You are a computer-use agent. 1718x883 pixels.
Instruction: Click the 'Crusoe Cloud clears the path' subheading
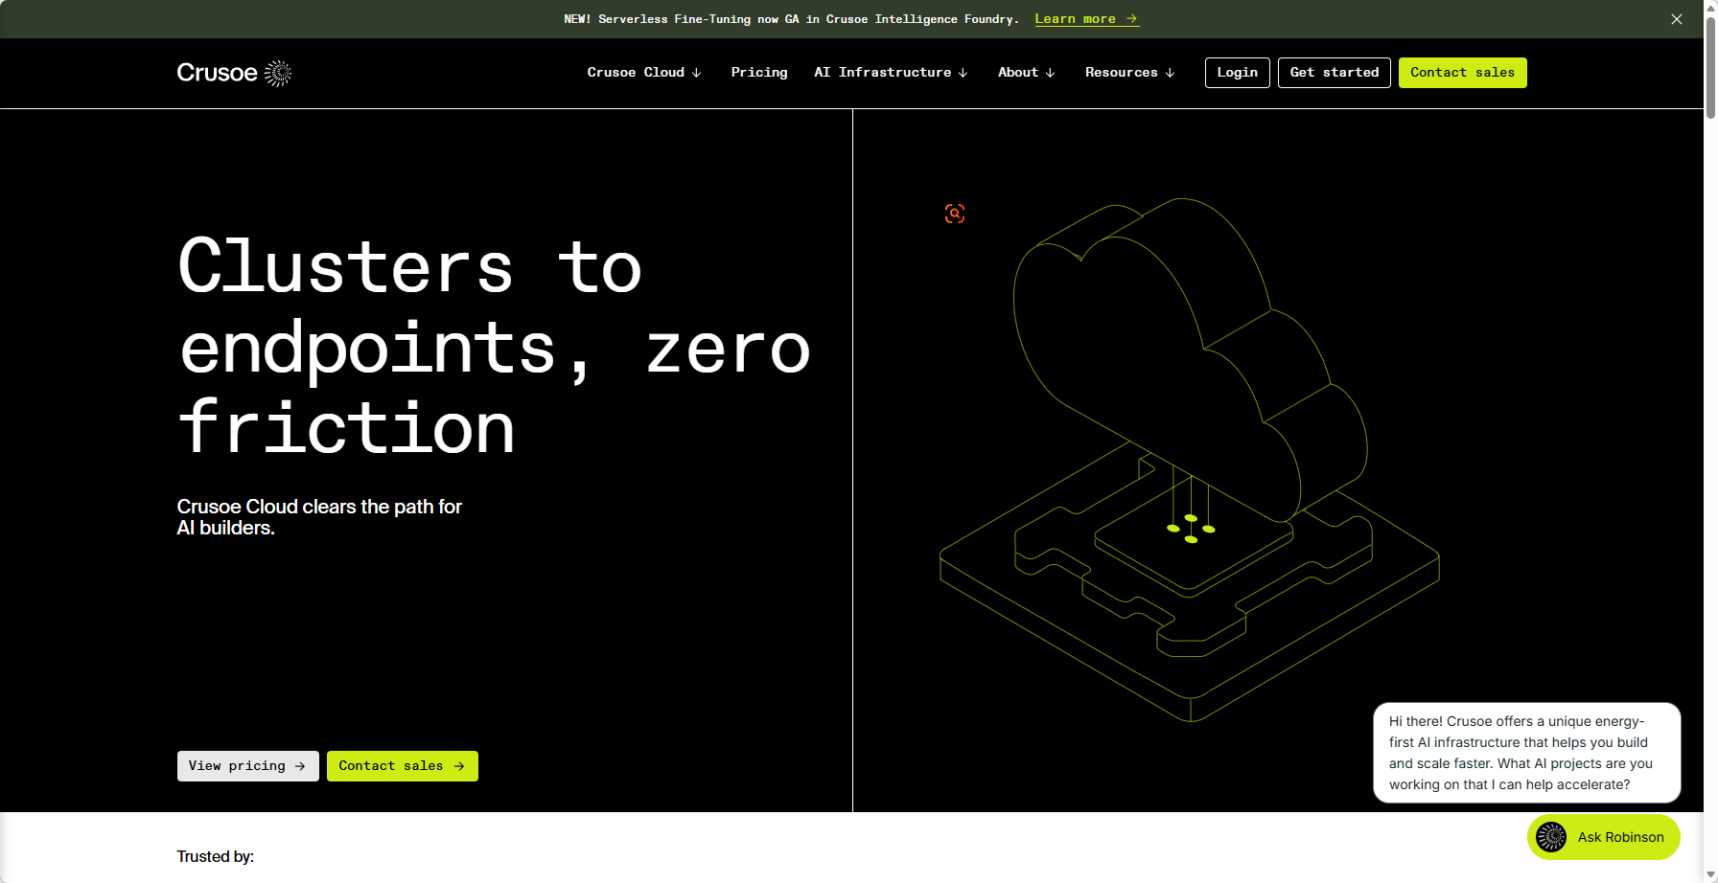319,517
